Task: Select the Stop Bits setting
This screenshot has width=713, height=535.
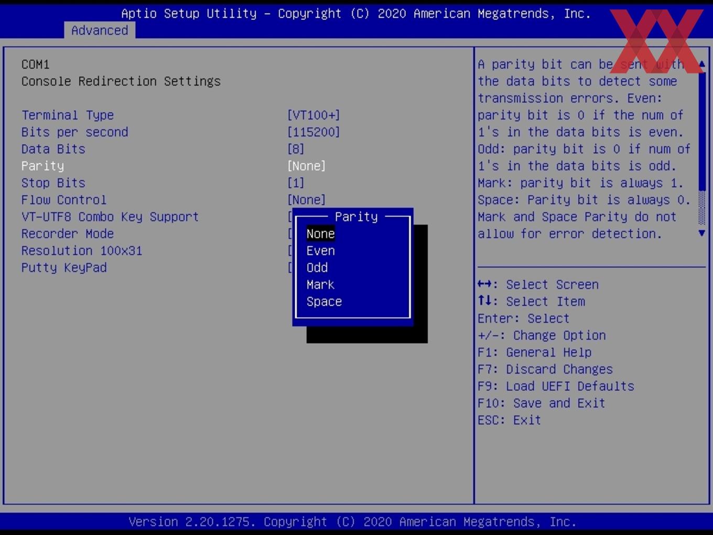Action: [x=53, y=183]
